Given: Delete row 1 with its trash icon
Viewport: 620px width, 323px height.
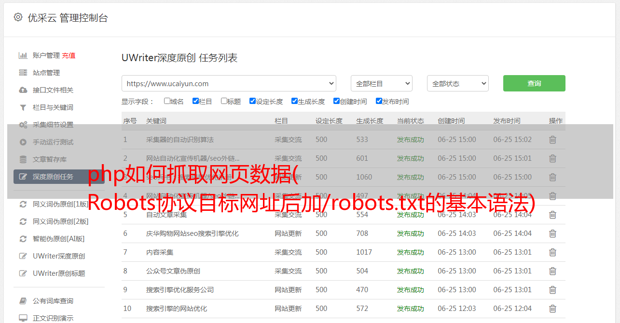Looking at the screenshot, I should 552,140.
